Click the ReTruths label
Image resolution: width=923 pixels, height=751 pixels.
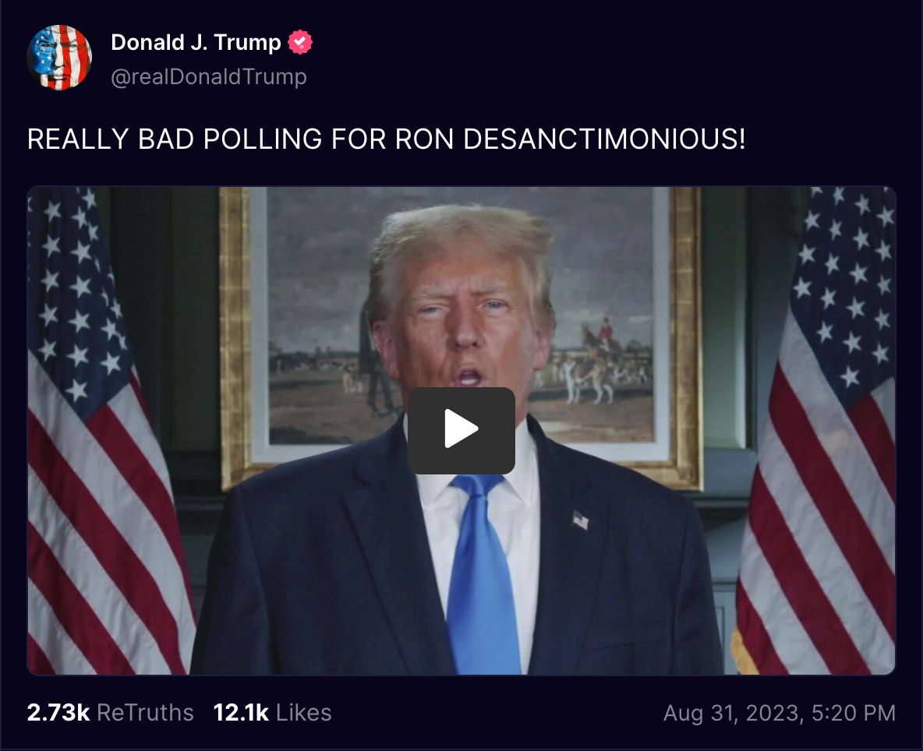[146, 713]
